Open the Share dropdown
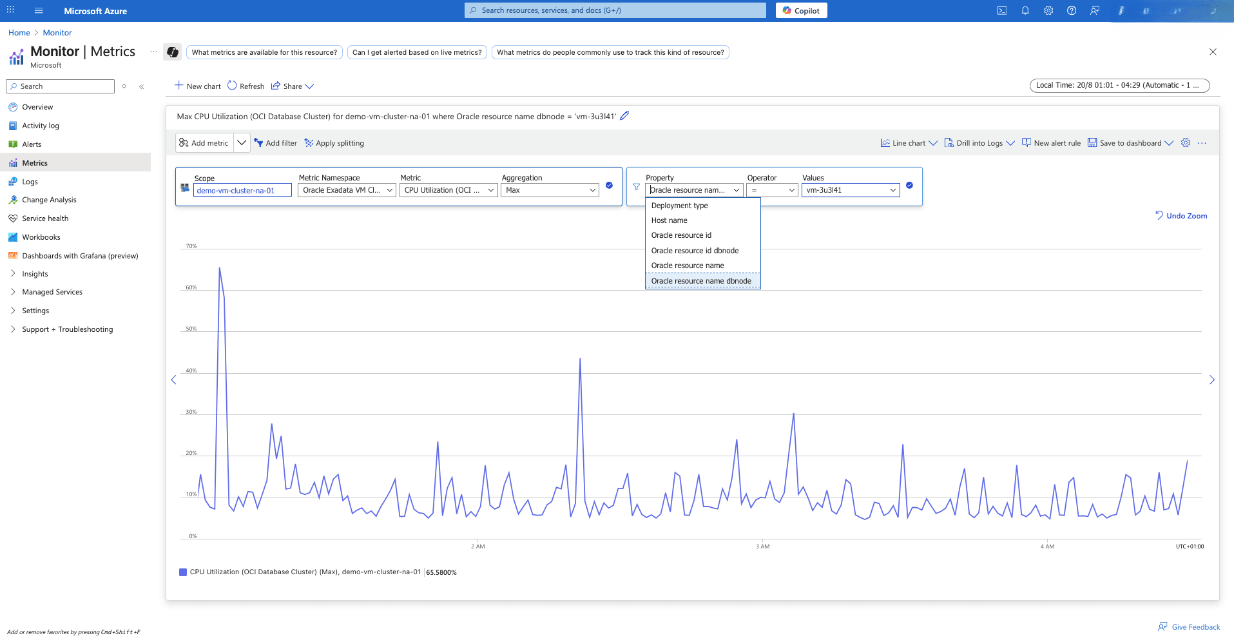 pyautogui.click(x=293, y=86)
